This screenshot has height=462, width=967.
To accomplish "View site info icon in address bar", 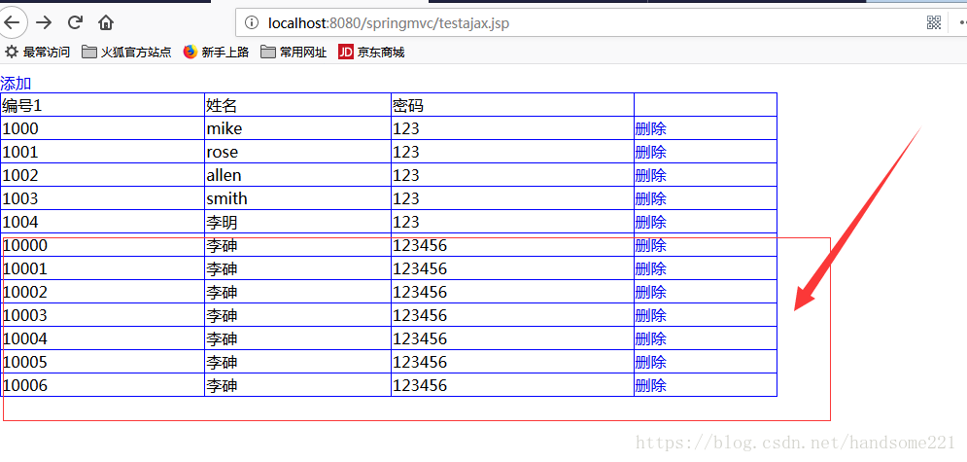I will coord(251,23).
